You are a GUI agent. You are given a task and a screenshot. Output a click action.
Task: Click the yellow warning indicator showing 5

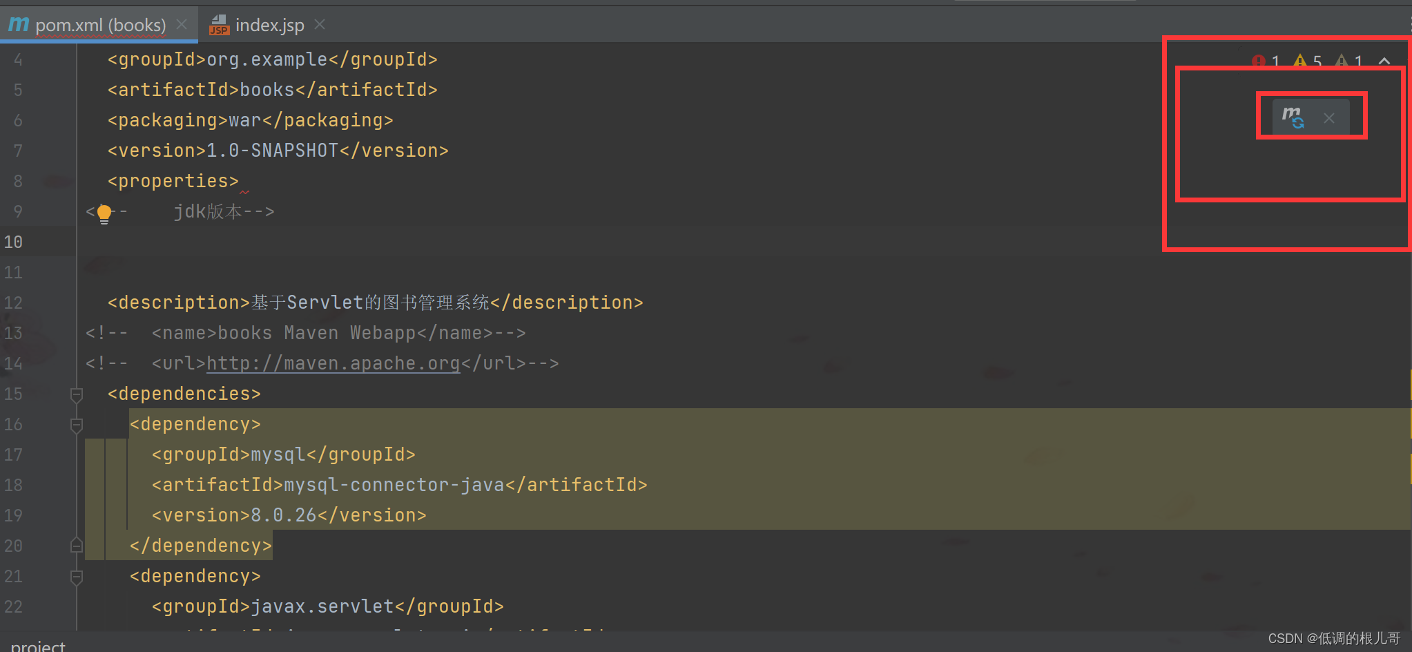pyautogui.click(x=1300, y=61)
